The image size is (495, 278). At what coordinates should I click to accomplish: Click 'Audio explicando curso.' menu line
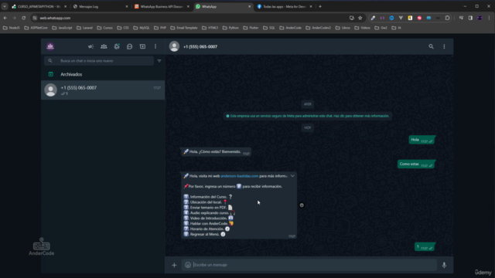pos(210,213)
